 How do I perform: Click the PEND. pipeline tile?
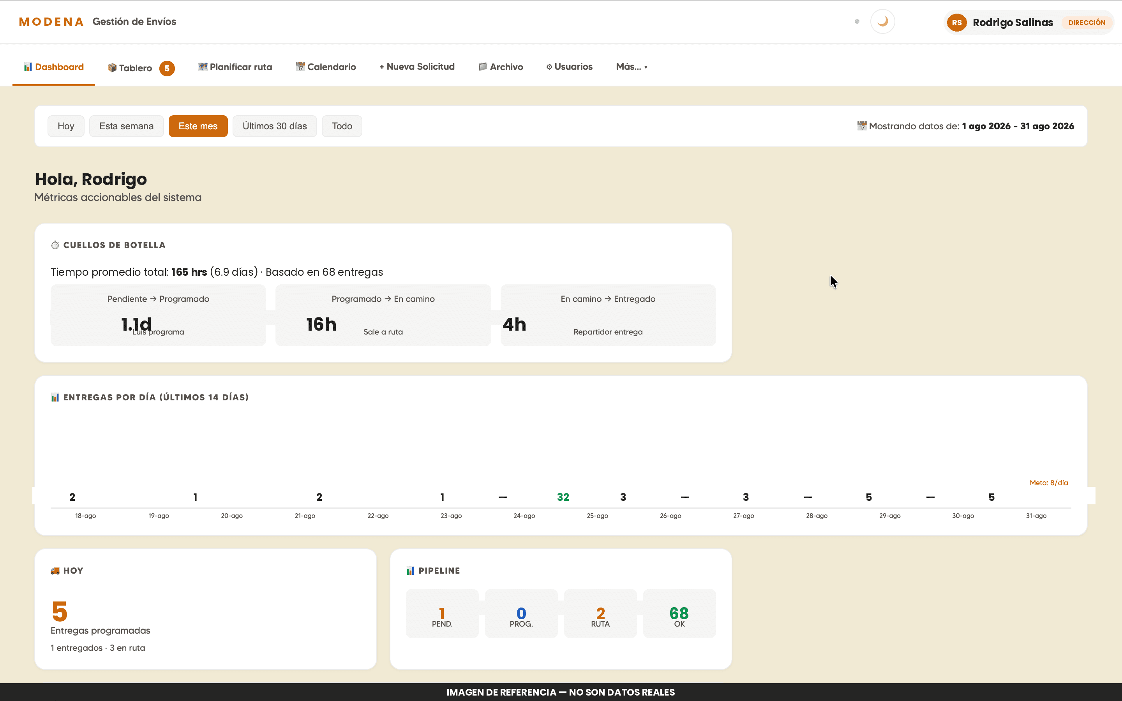click(x=442, y=613)
